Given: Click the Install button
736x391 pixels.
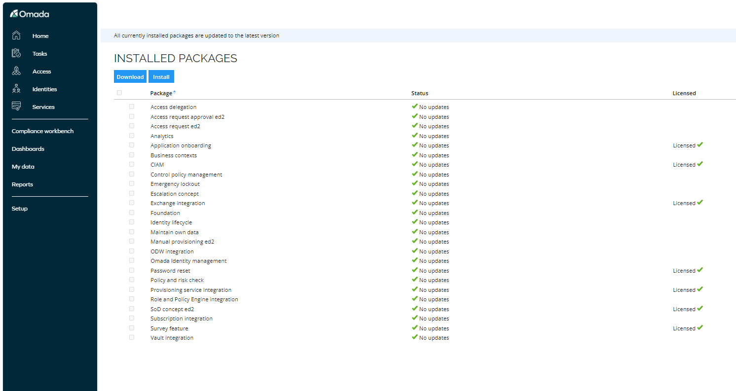Looking at the screenshot, I should [x=161, y=76].
